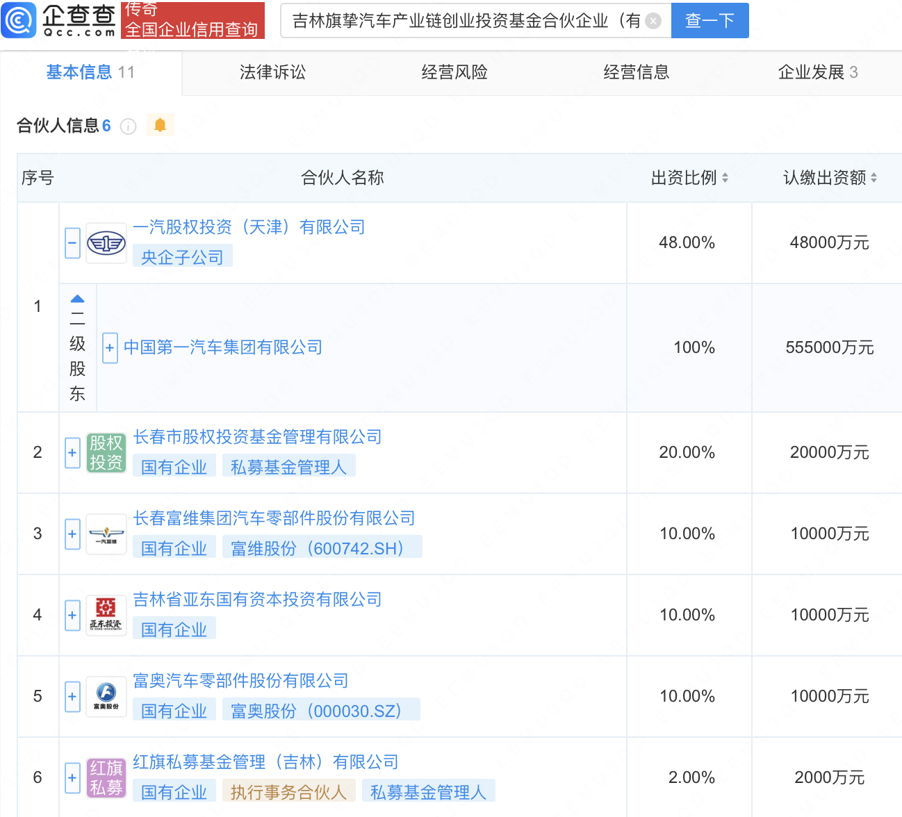902x817 pixels.
Task: Expand the 吉林省亚东国有资本 row
Action: point(72,616)
